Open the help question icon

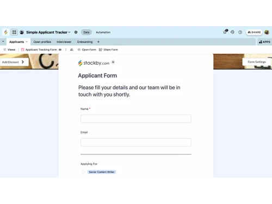pyautogui.click(x=240, y=32)
